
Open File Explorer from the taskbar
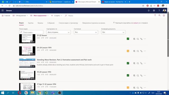(x=32, y=93)
